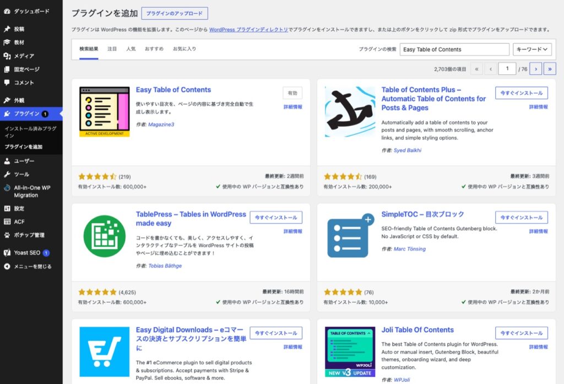Click the ポチップ管理 paw icon
This screenshot has width=564, height=384.
pyautogui.click(x=7, y=235)
